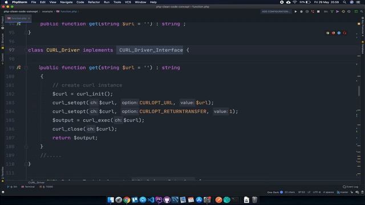The image size is (365, 205).
Task: Click fold end marker on line 110
Action: pyautogui.click(x=26, y=164)
